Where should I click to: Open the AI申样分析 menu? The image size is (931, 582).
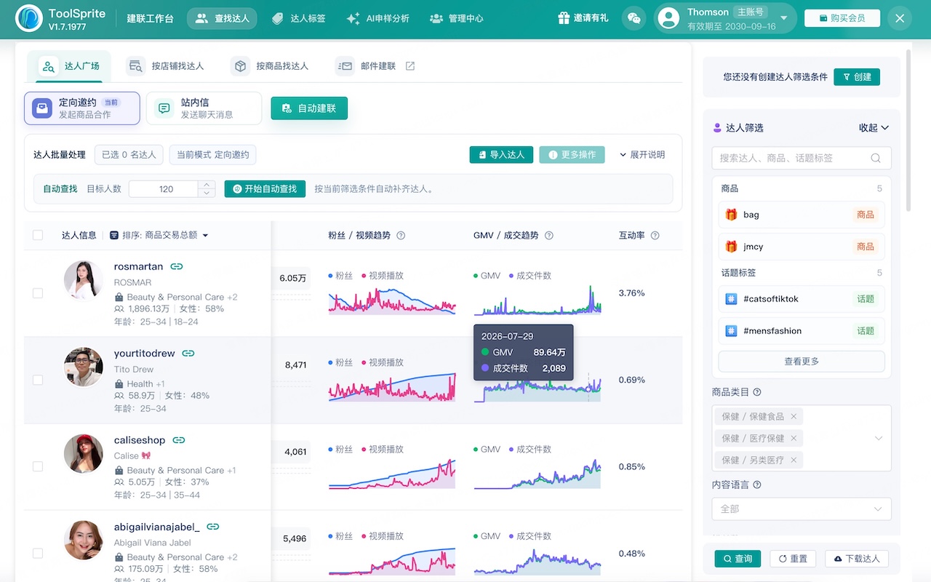click(378, 19)
